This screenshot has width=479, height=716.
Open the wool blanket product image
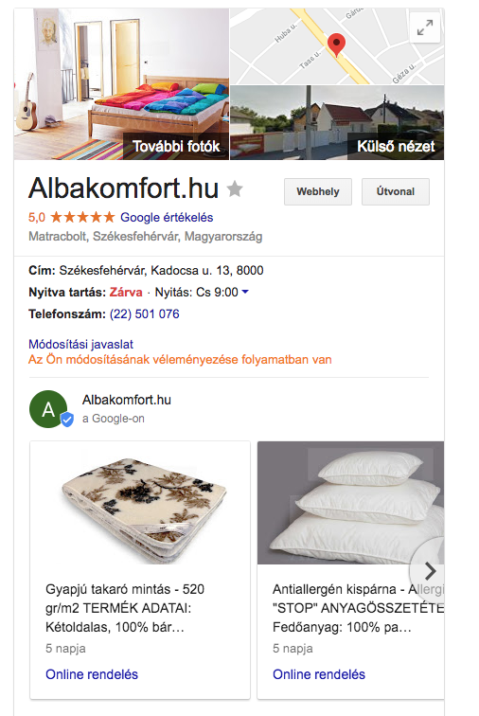point(140,503)
